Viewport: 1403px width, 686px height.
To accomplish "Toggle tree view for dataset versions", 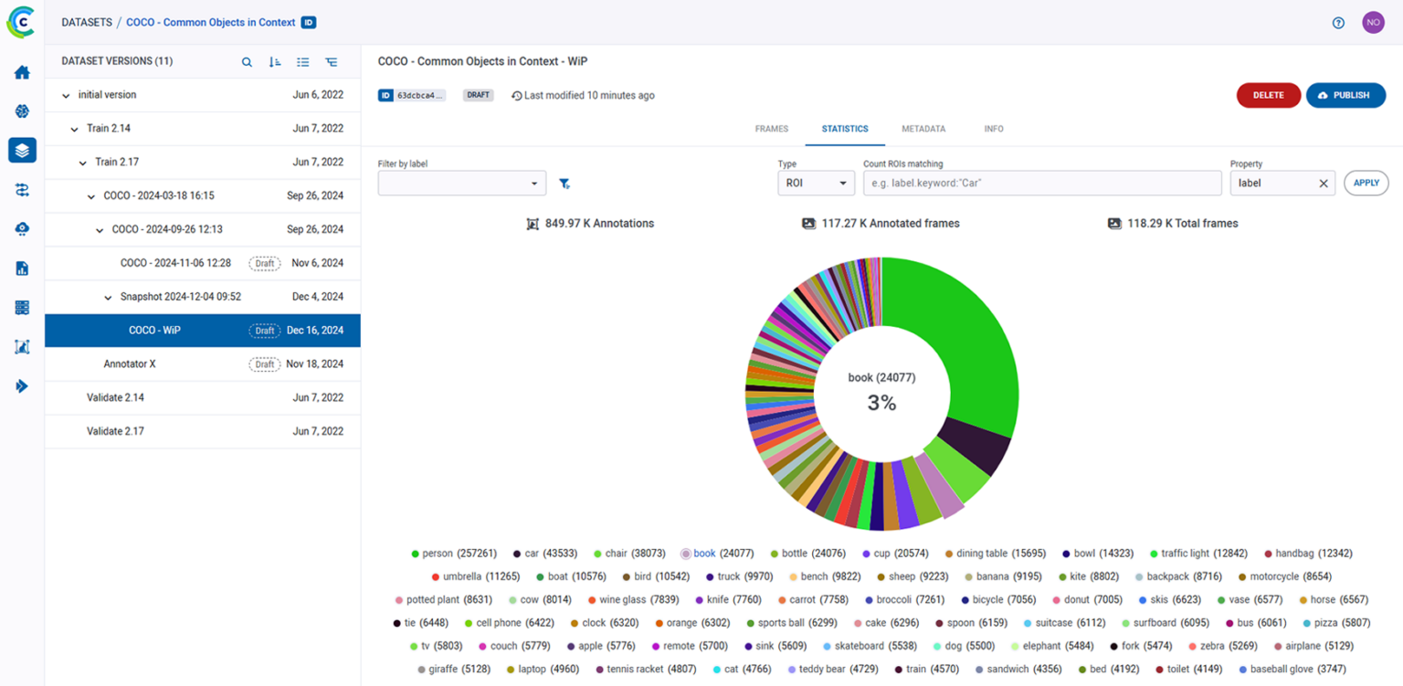I will pyautogui.click(x=332, y=62).
